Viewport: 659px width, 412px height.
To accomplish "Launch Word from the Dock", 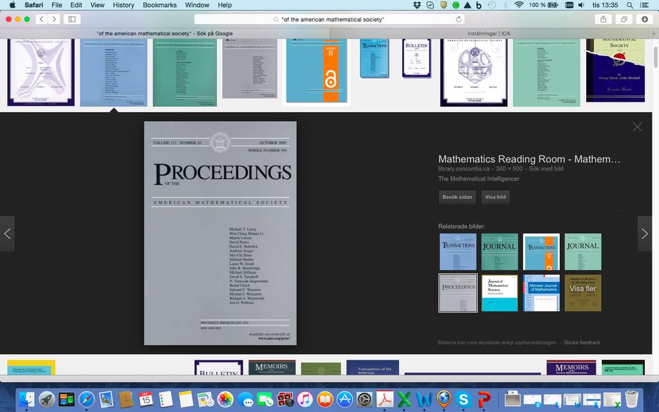I will (x=424, y=399).
